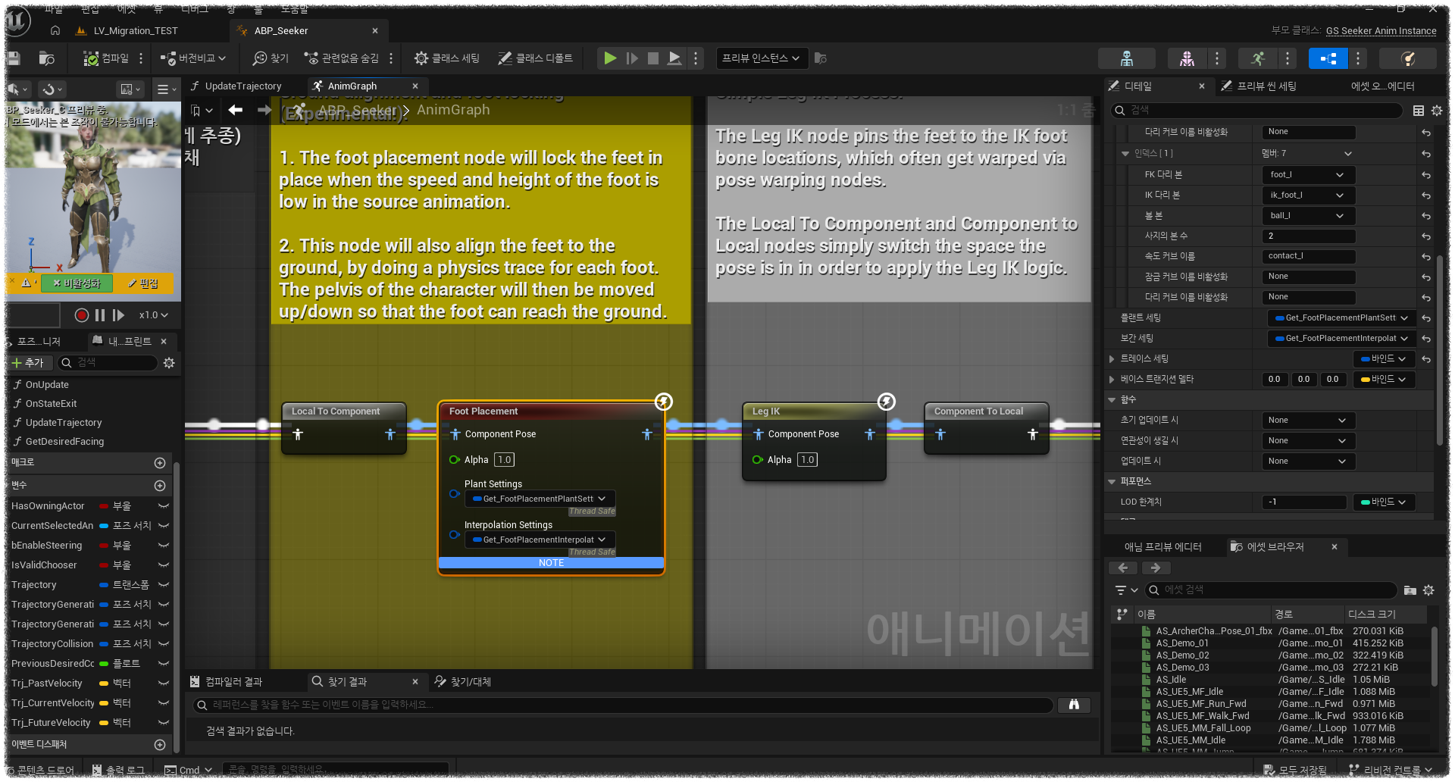Pause the preview viewport playback
1455x782 pixels.
(x=100, y=315)
